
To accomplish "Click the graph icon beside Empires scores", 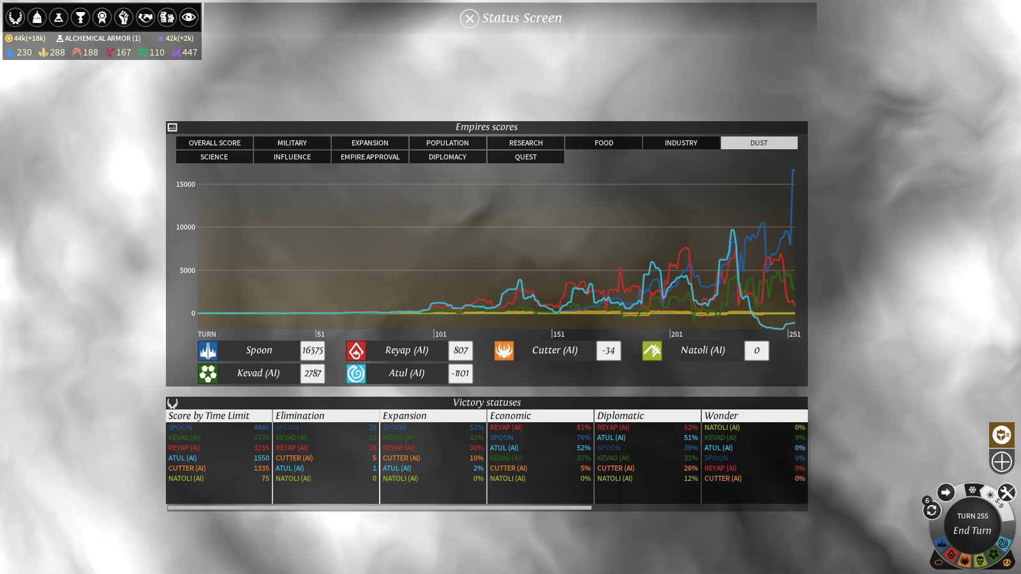I will 172,128.
